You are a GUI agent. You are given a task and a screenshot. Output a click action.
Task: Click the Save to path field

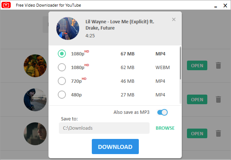(104, 128)
